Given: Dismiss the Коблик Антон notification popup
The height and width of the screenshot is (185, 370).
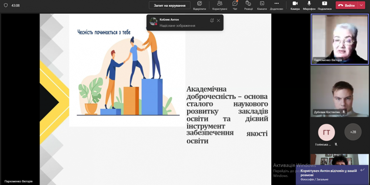Looking at the screenshot, I should 219,20.
